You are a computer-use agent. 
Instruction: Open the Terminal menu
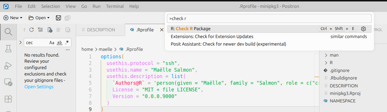(x=115, y=6)
